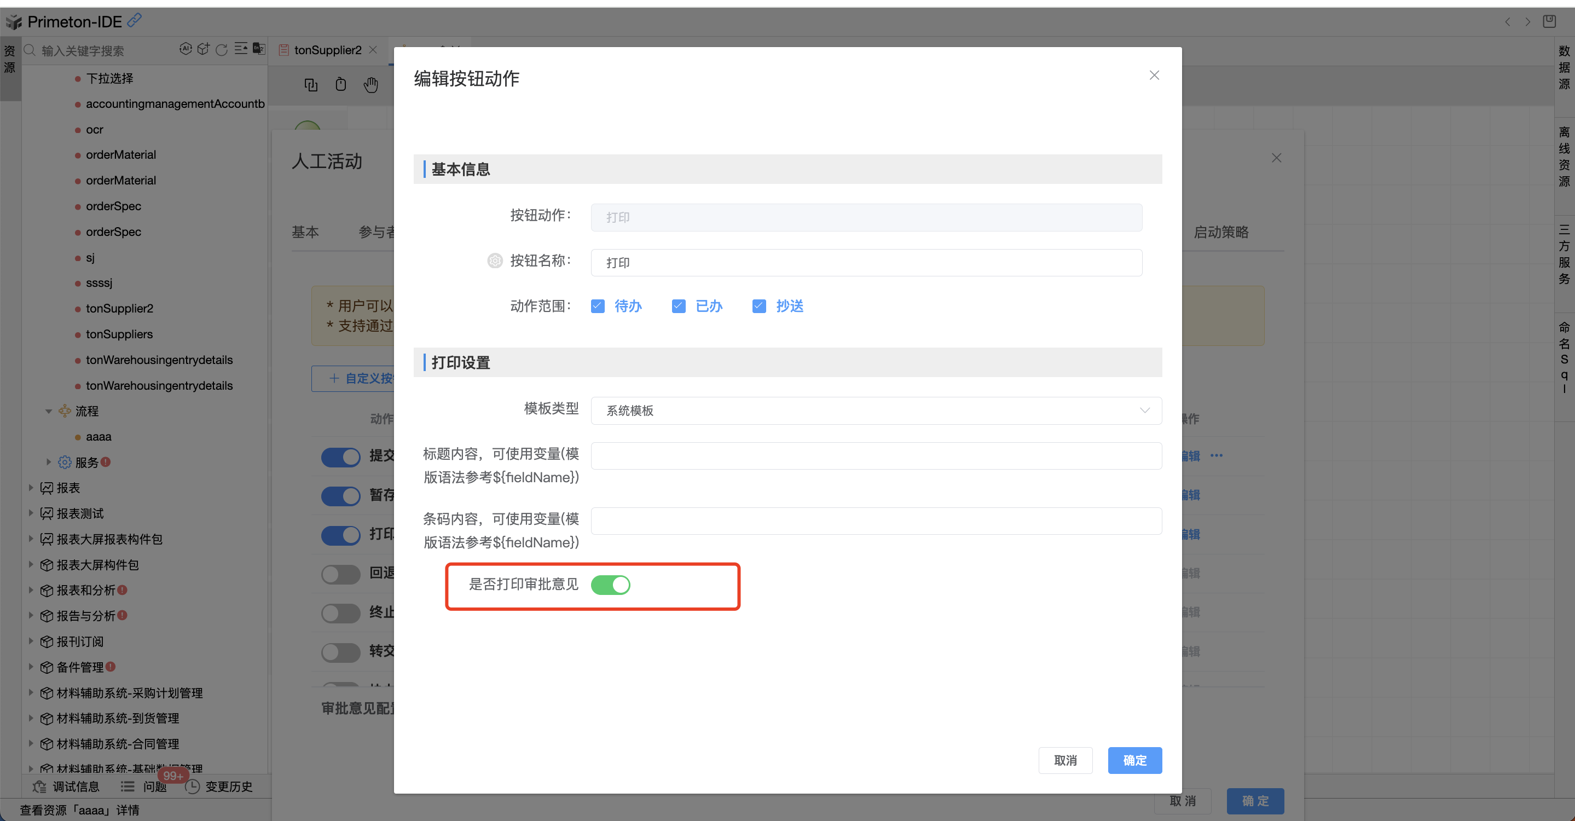Select the mouse pointer tool in canvas toolbar

340,84
